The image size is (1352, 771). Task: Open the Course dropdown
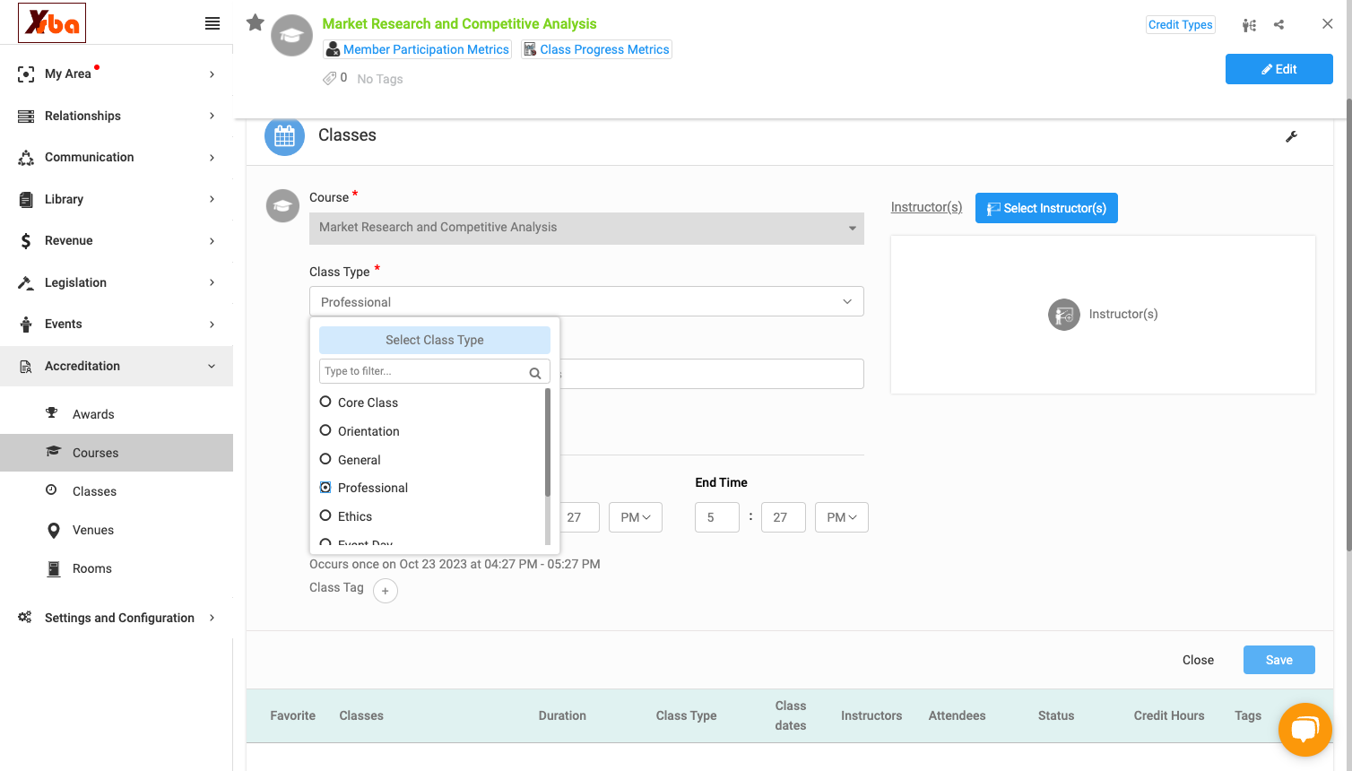pos(586,228)
